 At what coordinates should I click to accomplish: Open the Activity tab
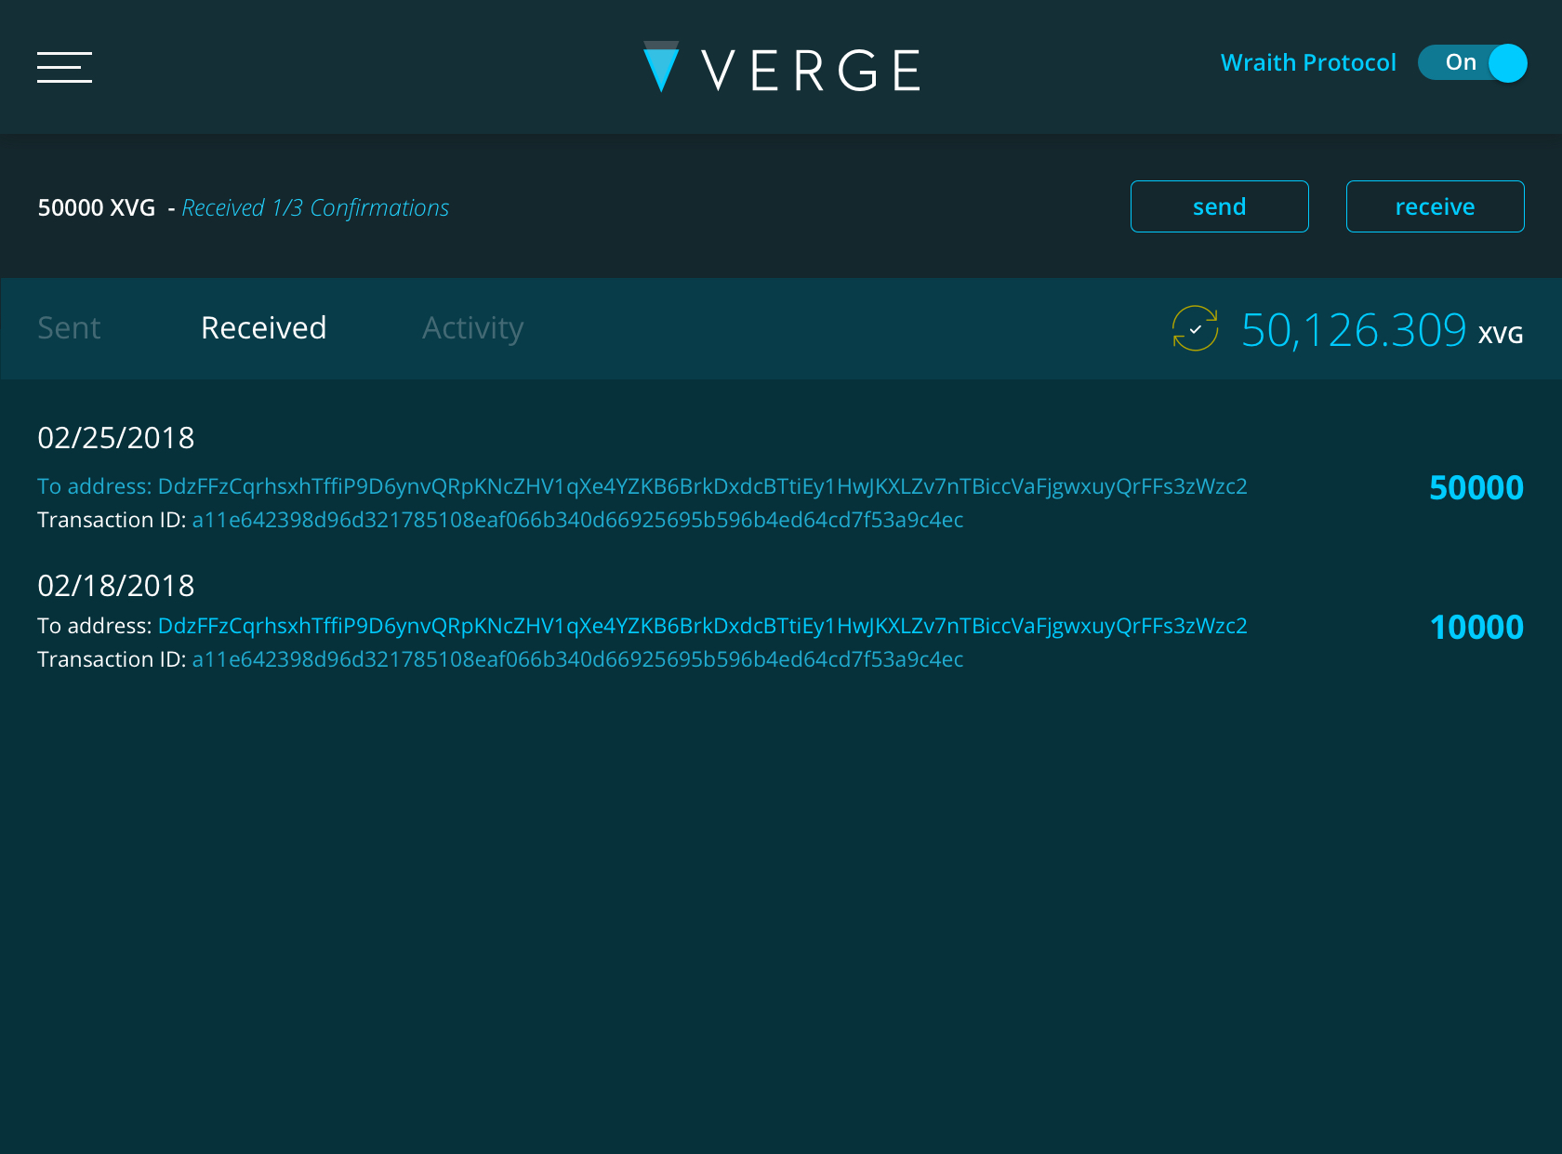click(x=472, y=327)
